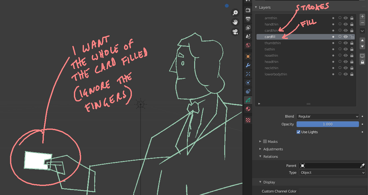Unlock the handthin layer
Image resolution: width=368 pixels, height=195 pixels.
[352, 24]
